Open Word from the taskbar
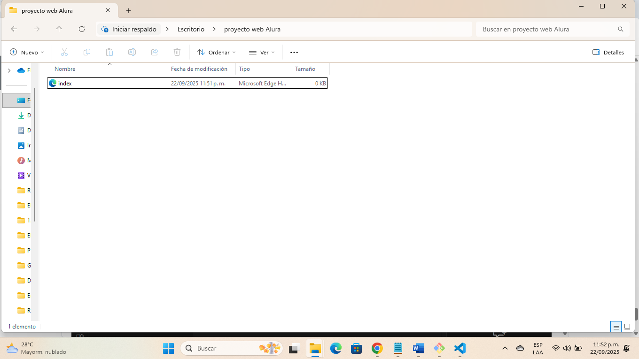This screenshot has width=639, height=359. pyautogui.click(x=418, y=348)
